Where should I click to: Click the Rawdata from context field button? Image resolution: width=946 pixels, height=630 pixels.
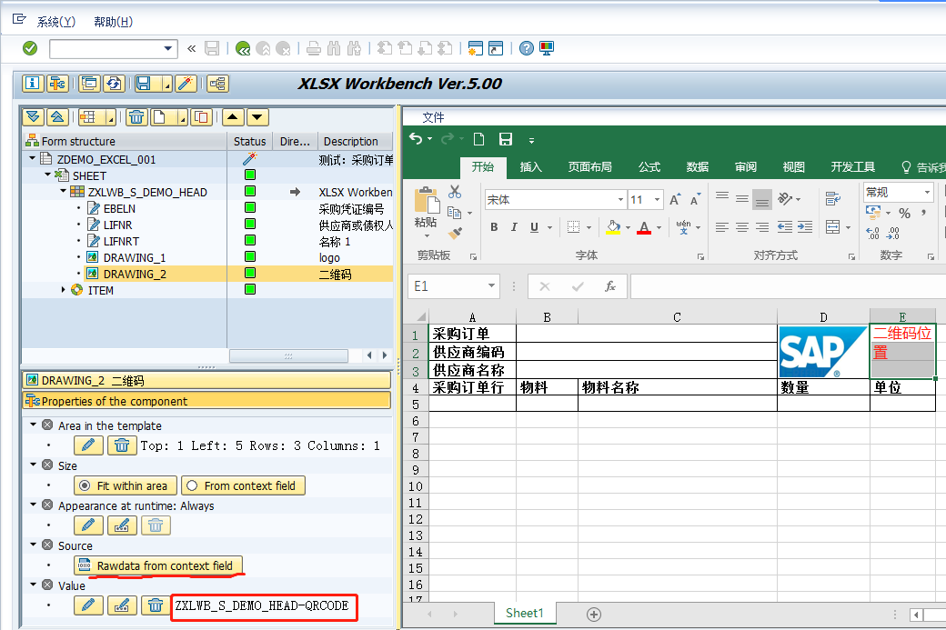pyautogui.click(x=158, y=565)
